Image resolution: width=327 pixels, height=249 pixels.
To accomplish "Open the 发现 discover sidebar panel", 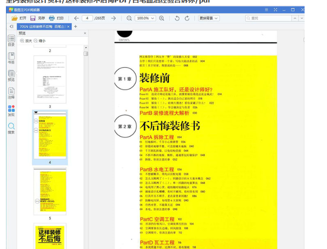I will [x=11, y=111].
